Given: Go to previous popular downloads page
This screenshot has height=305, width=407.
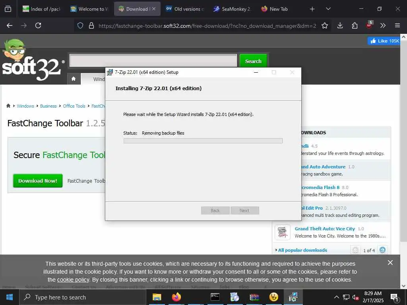Looking at the screenshot, I should [355, 250].
